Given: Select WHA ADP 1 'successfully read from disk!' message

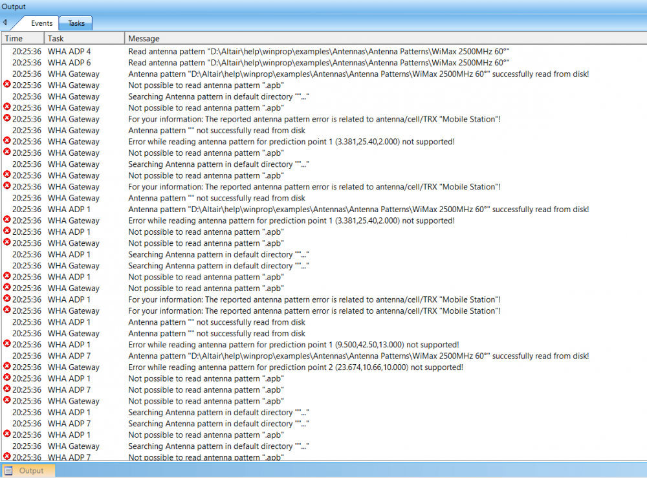Looking at the screenshot, I should (358, 210).
